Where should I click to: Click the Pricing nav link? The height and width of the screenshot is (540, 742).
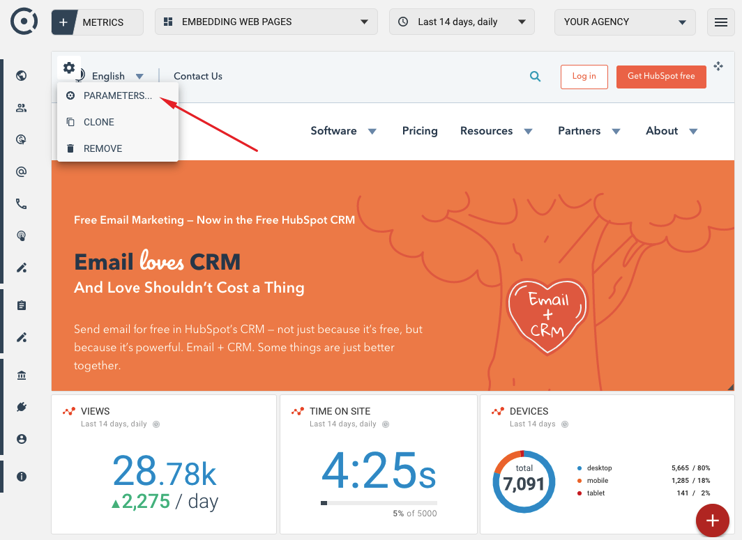[x=420, y=131]
